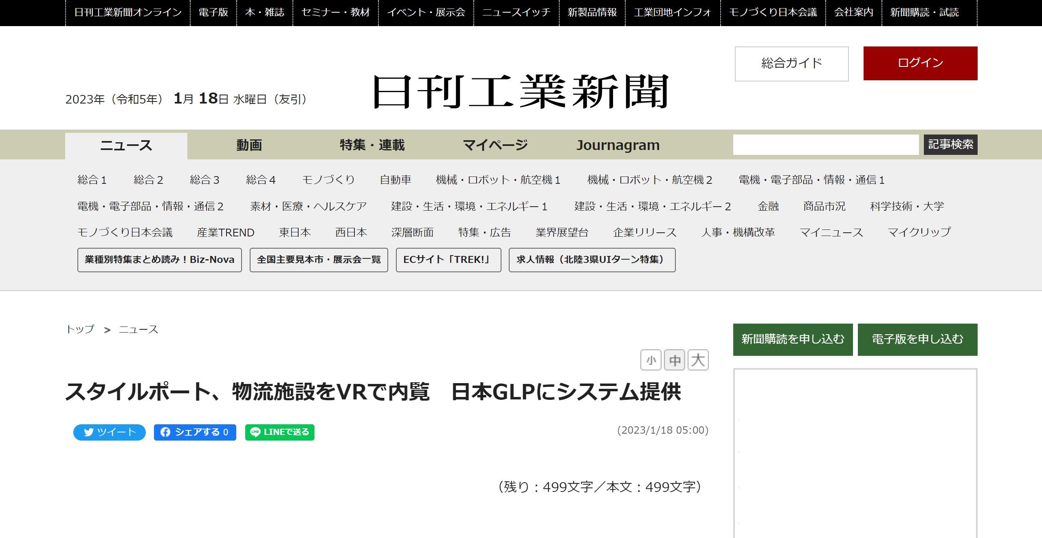The image size is (1042, 538).
Task: Open the 産業TREND category link
Action: click(226, 232)
